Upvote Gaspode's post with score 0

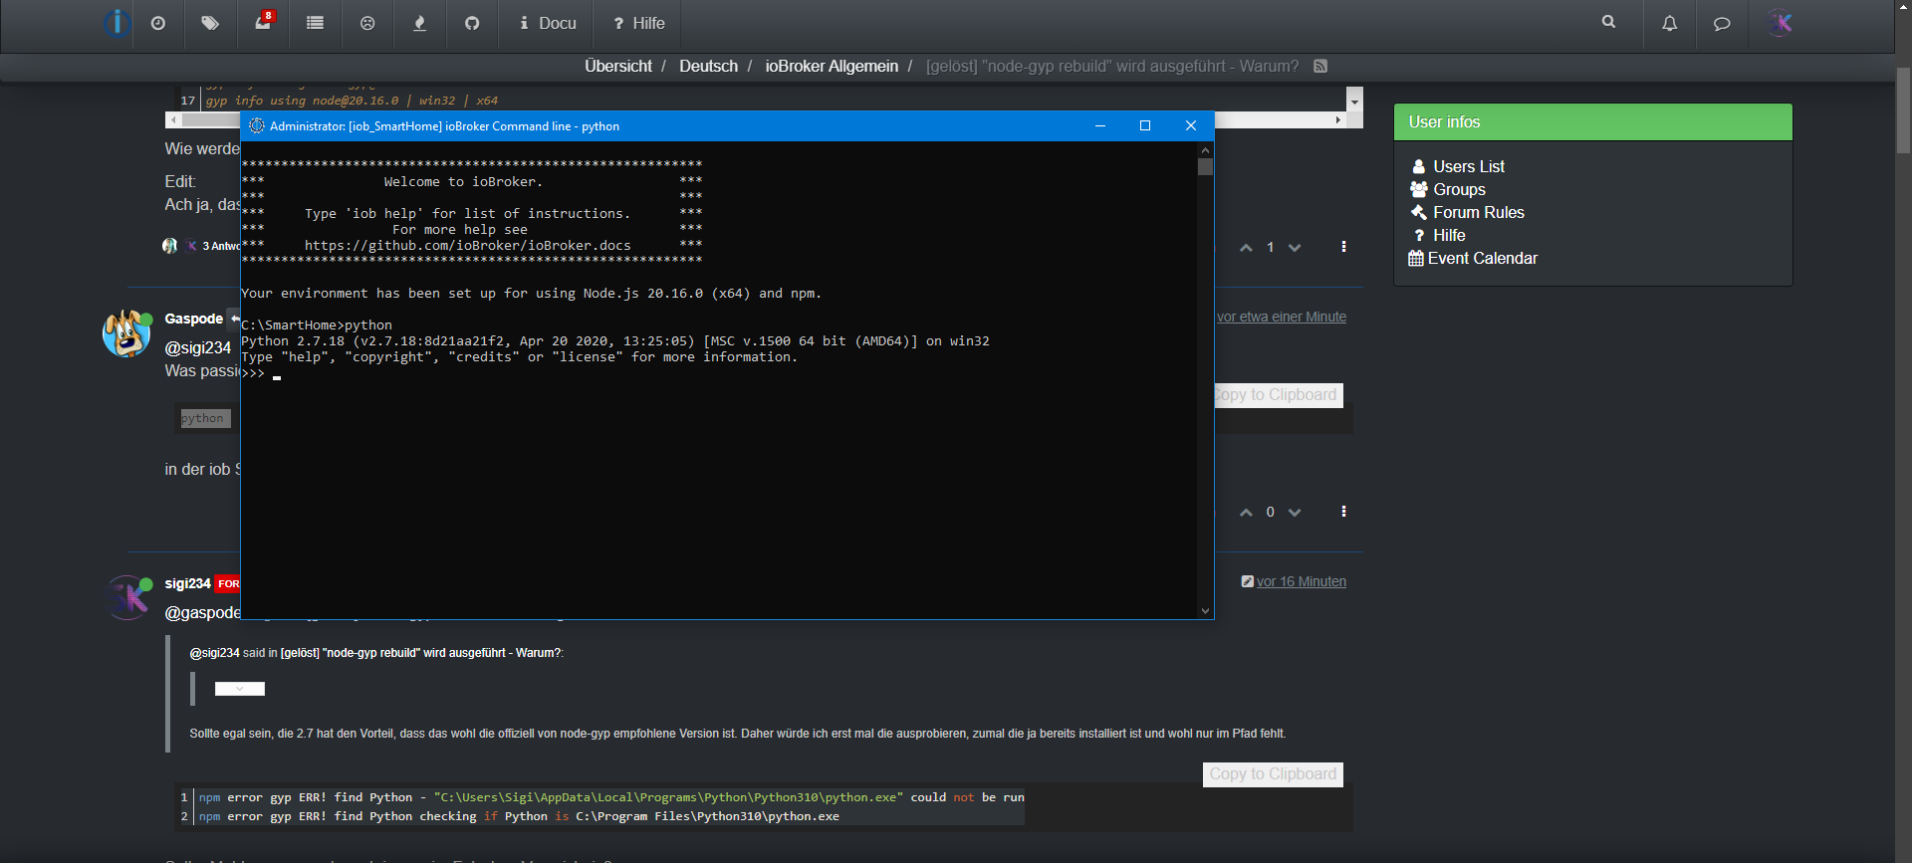click(1246, 513)
